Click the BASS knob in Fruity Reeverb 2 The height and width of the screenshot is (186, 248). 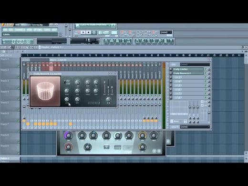[88, 83]
